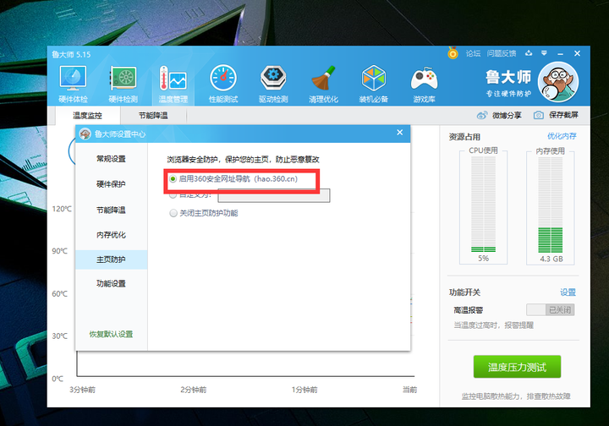
Task: Click 恢复默认设置 link
Action: point(111,334)
